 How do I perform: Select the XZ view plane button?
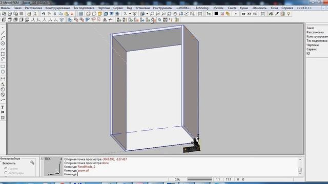(x=249, y=14)
